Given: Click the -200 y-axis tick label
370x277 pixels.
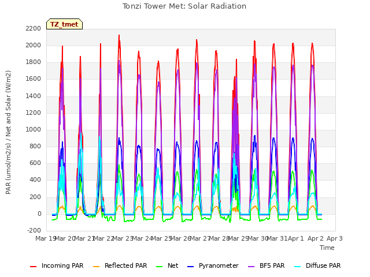Looking at the screenshot, I should tap(34, 230).
